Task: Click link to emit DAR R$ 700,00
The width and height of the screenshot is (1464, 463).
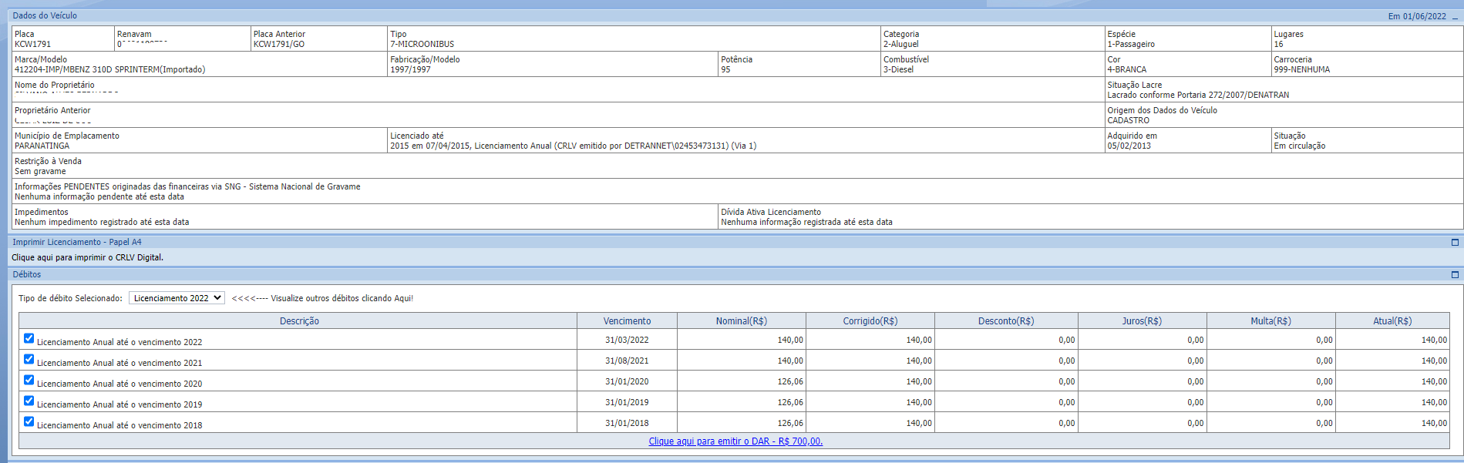Action: tap(735, 441)
